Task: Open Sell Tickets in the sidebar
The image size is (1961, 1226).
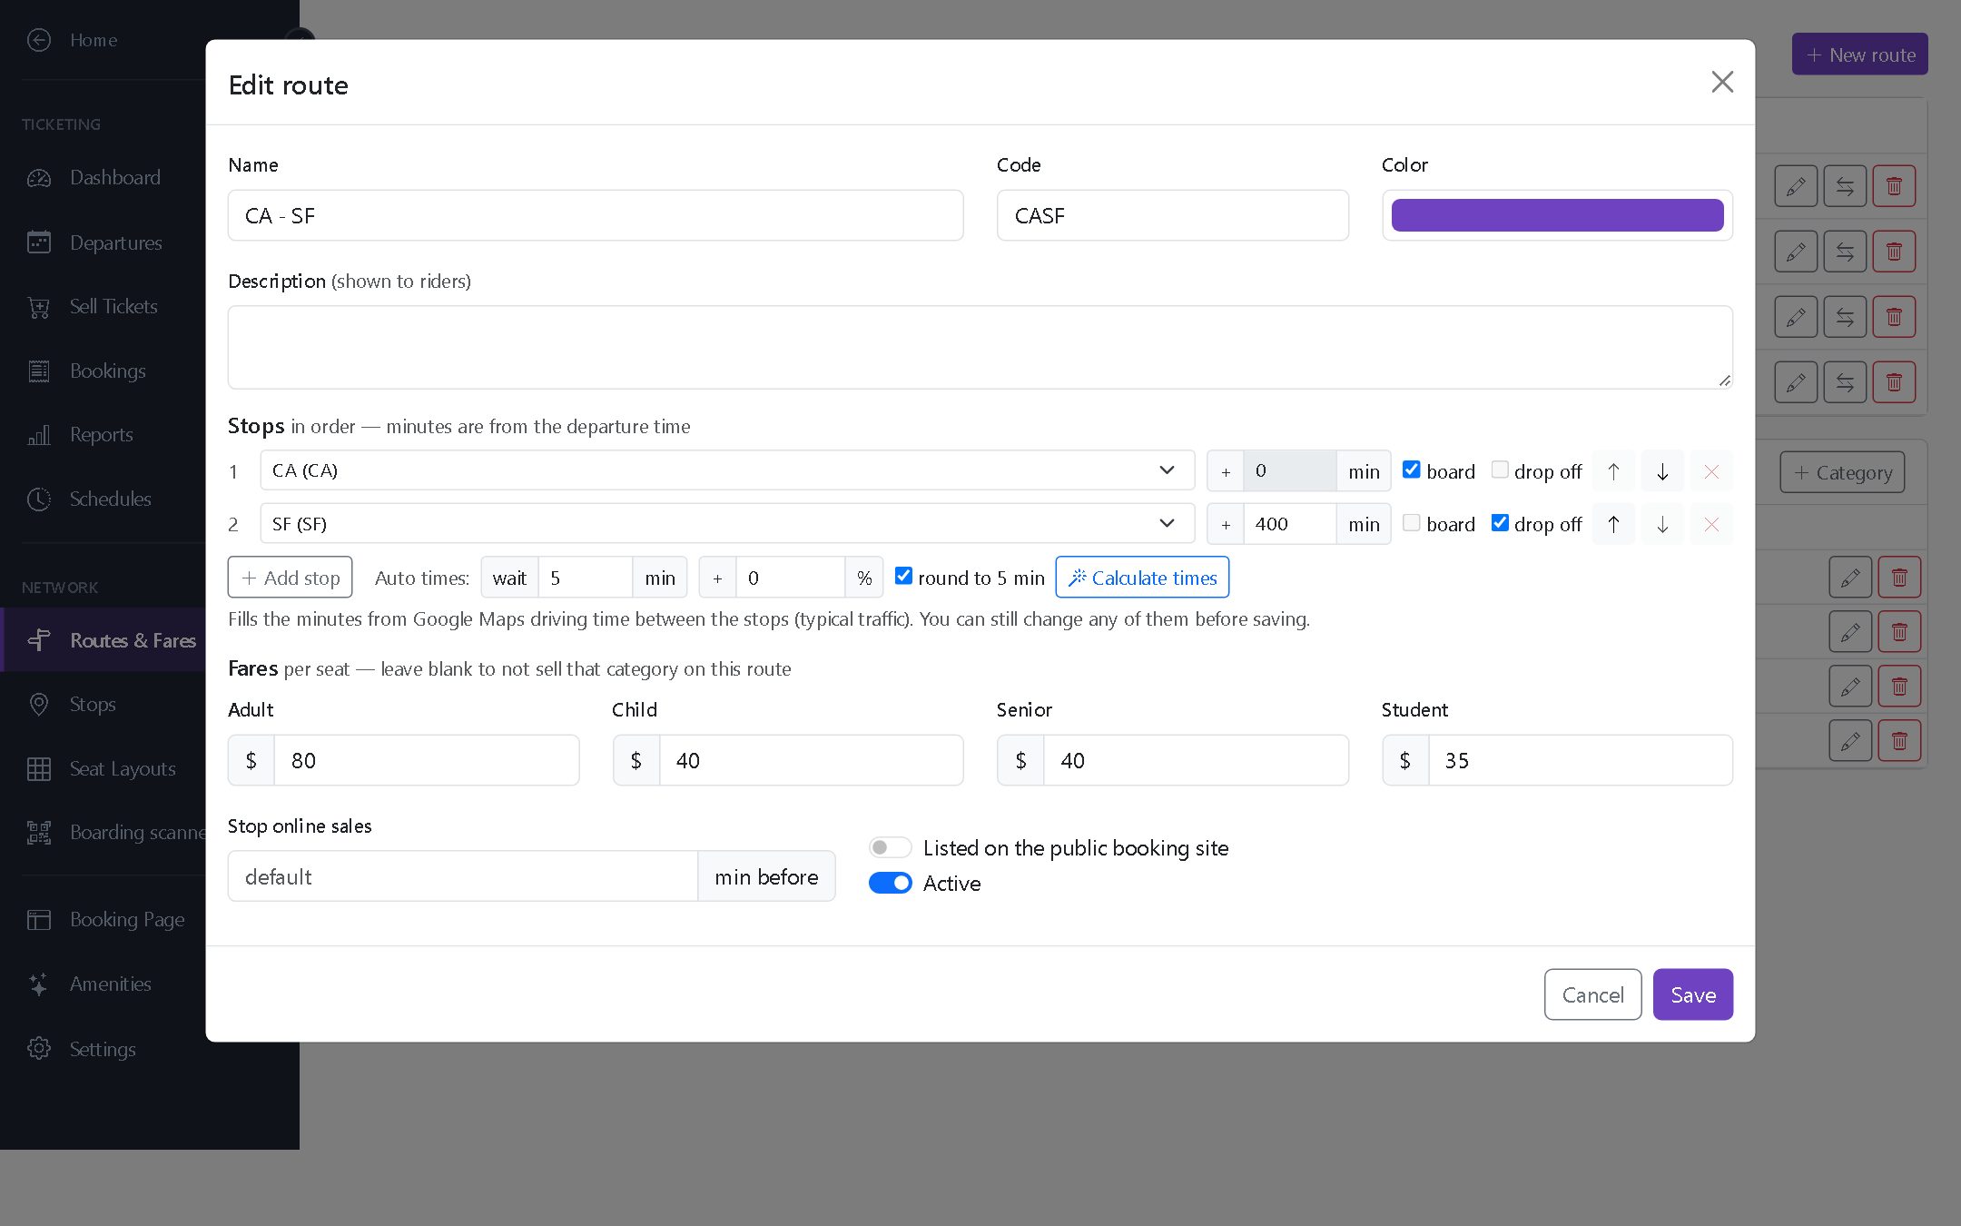Action: pyautogui.click(x=113, y=307)
